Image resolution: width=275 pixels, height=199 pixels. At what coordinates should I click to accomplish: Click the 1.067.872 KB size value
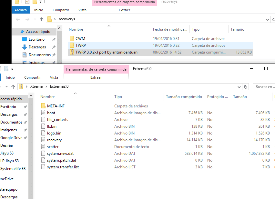click(259, 154)
